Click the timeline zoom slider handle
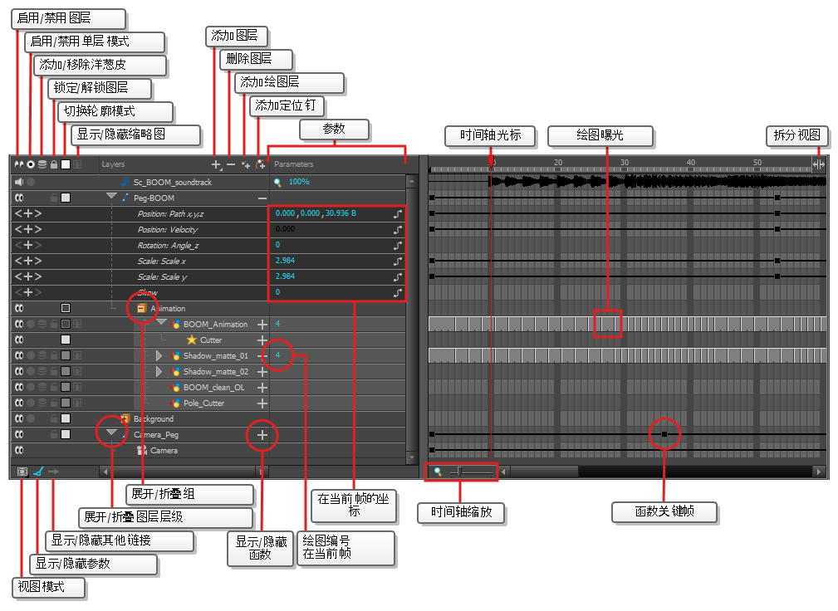The image size is (838, 611). [x=459, y=472]
